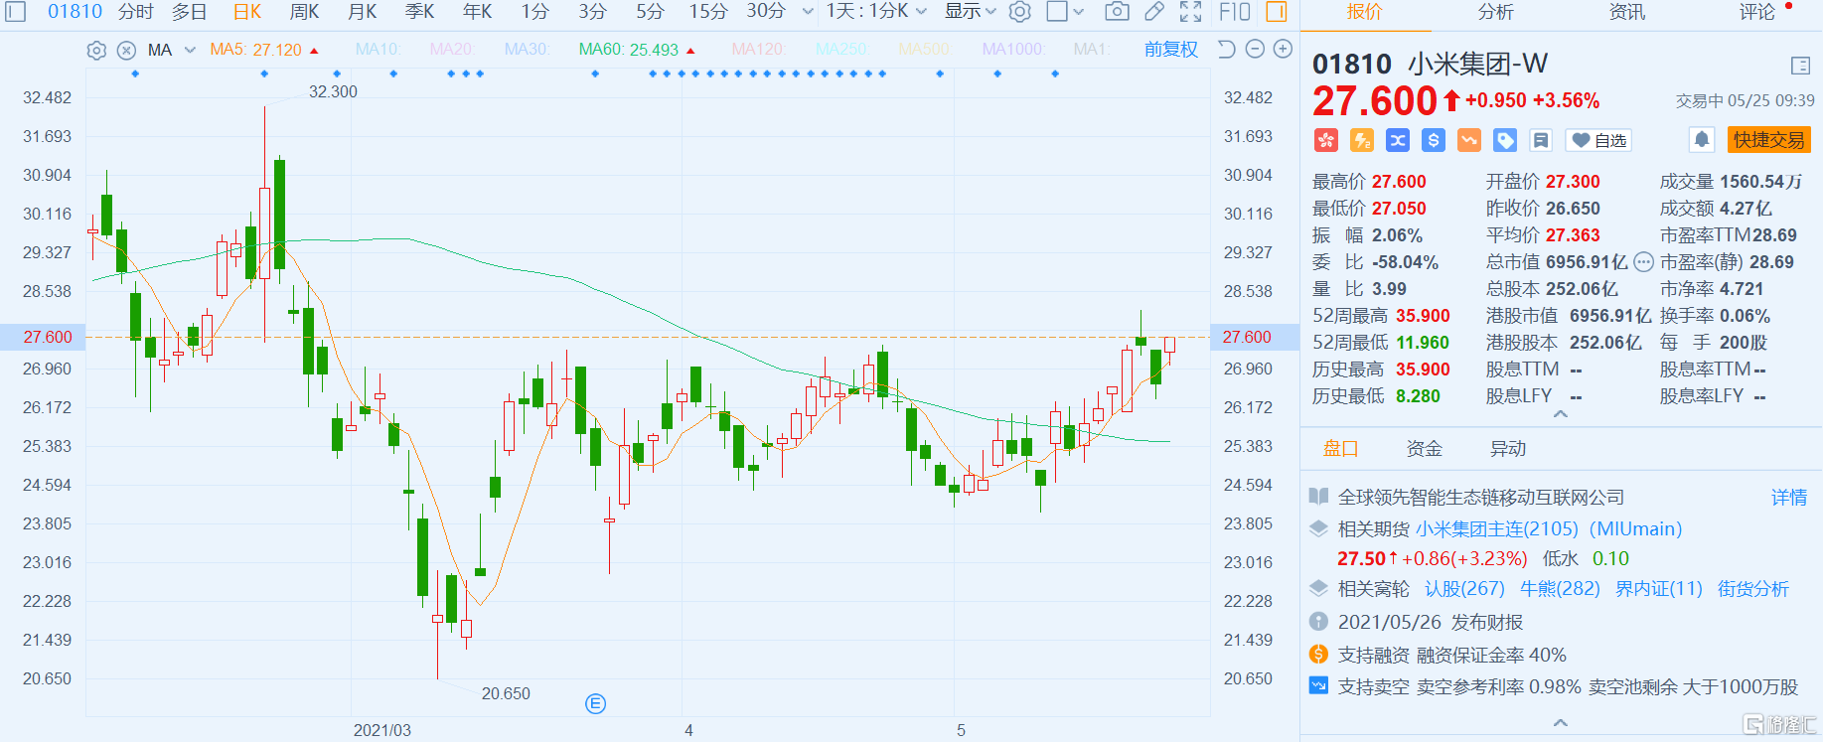Zoom in chart with plus icon
1823x742 pixels.
pos(1284,49)
